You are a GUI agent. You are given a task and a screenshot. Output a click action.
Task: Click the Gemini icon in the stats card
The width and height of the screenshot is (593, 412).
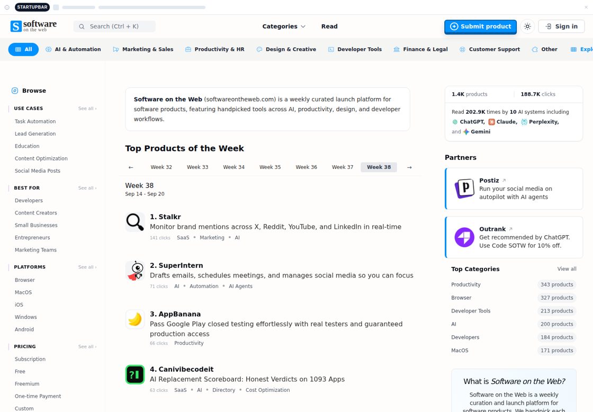pyautogui.click(x=466, y=132)
